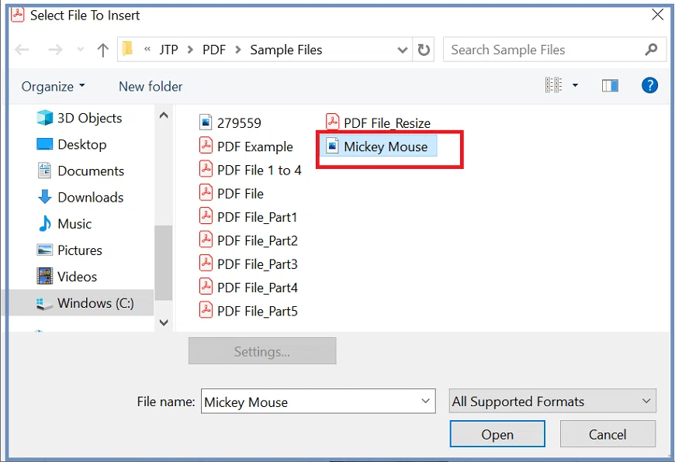Open the All Supported Formats dropdown
The image size is (675, 462).
tap(552, 401)
